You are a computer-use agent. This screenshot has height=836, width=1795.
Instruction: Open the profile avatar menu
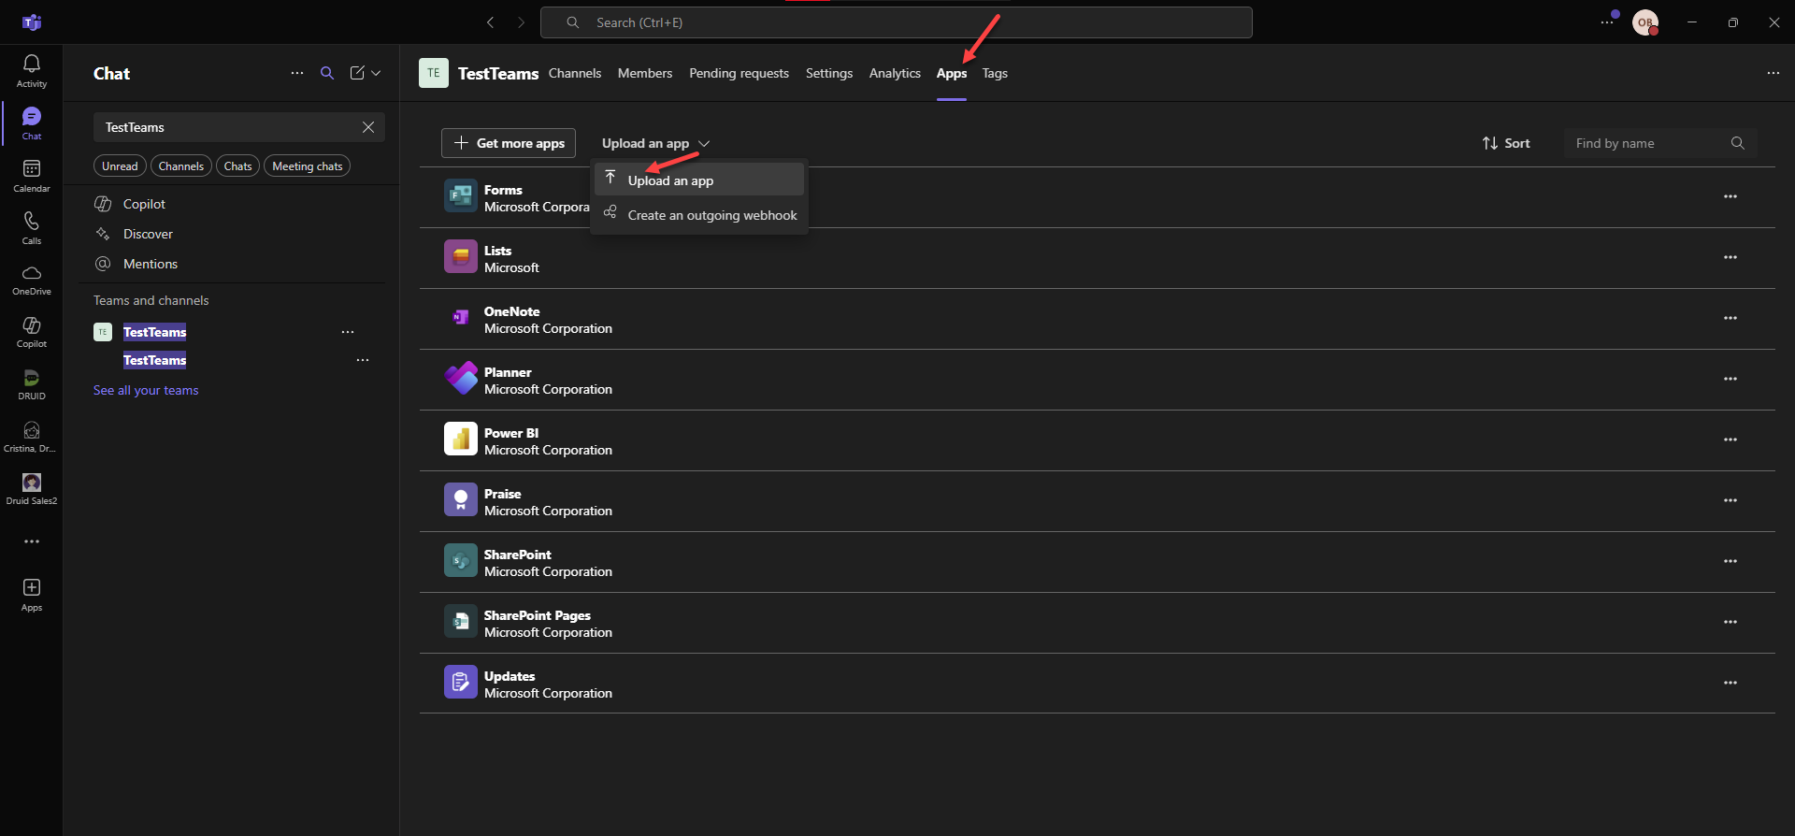tap(1645, 22)
